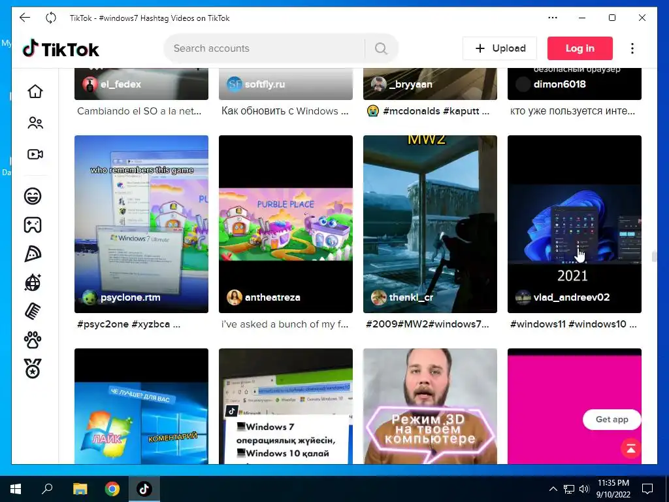Screen dimensions: 669x502
Task: Open thenkl_cr MW2 video thumbnail
Action: click(x=430, y=224)
